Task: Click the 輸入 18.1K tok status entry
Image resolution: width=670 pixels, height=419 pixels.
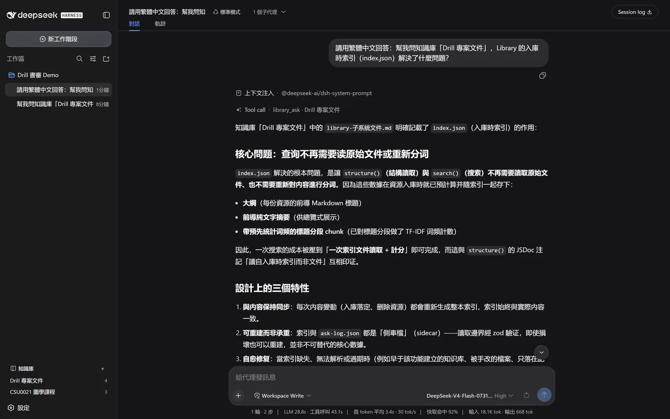Action: coord(485,412)
